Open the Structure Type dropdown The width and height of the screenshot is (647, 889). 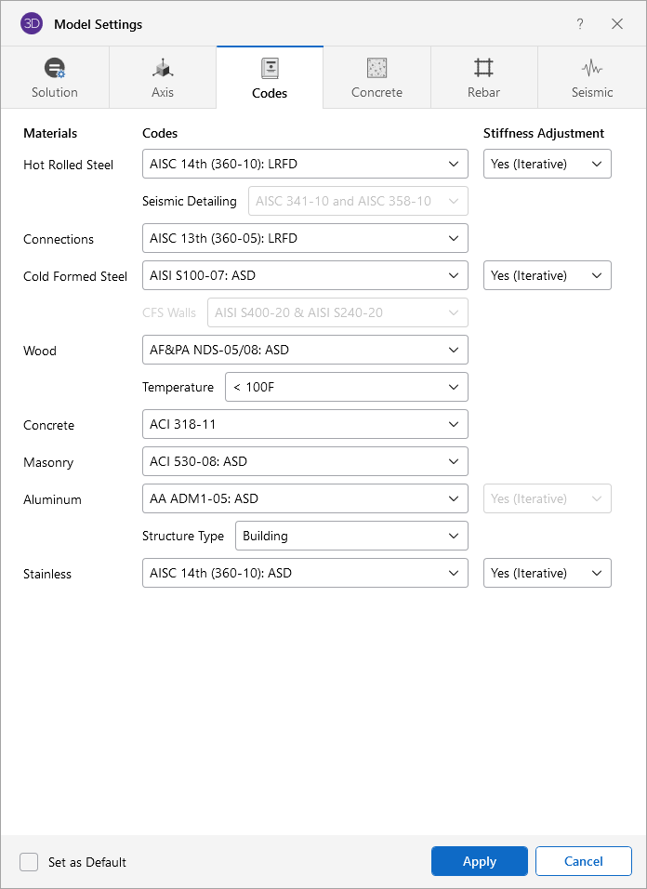click(x=351, y=536)
